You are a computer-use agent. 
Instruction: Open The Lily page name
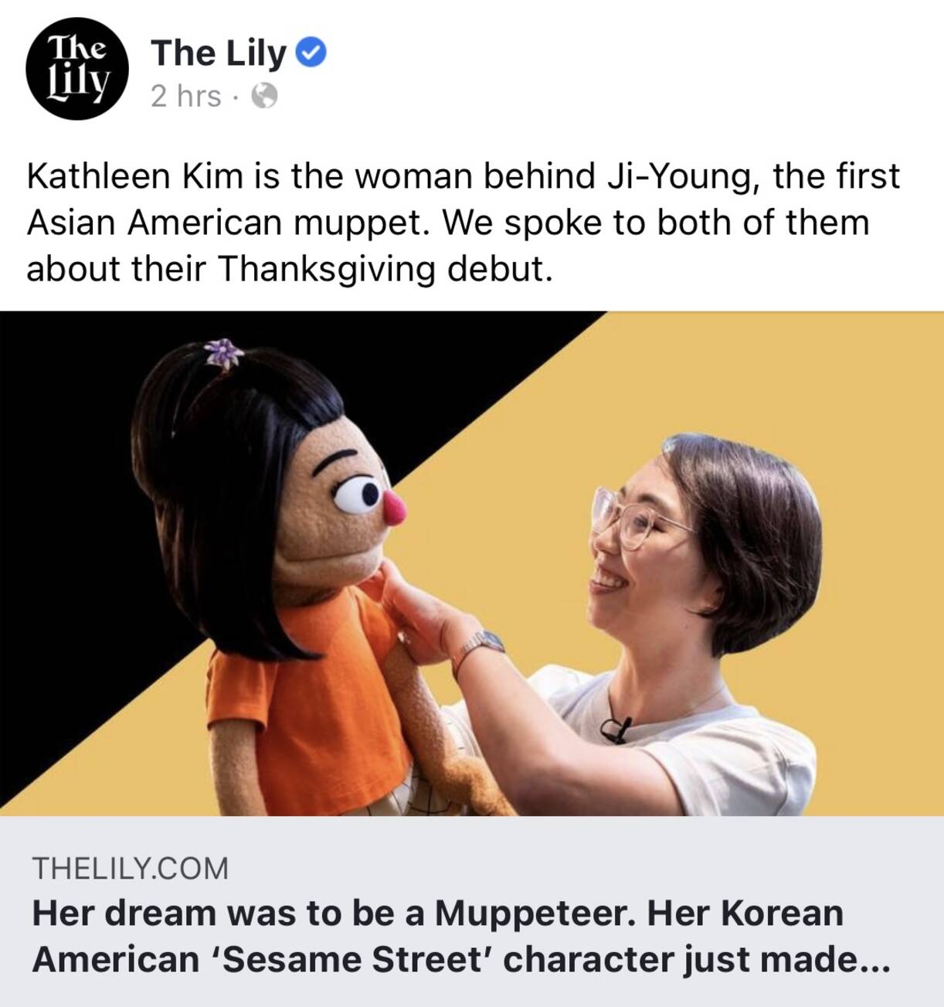point(219,53)
